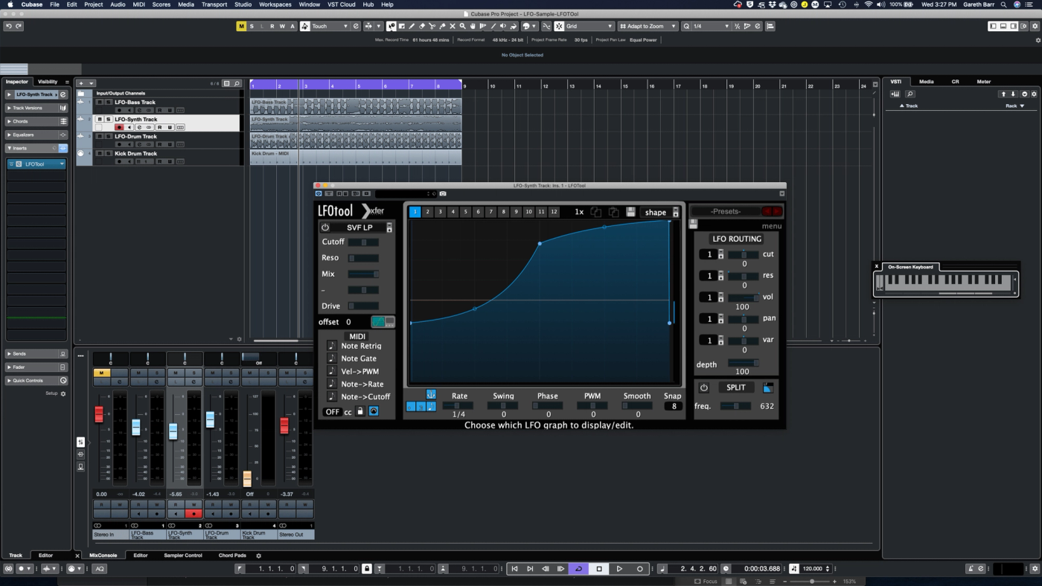Expand the Chords inspector section
Image resolution: width=1042 pixels, height=586 pixels.
coord(10,121)
